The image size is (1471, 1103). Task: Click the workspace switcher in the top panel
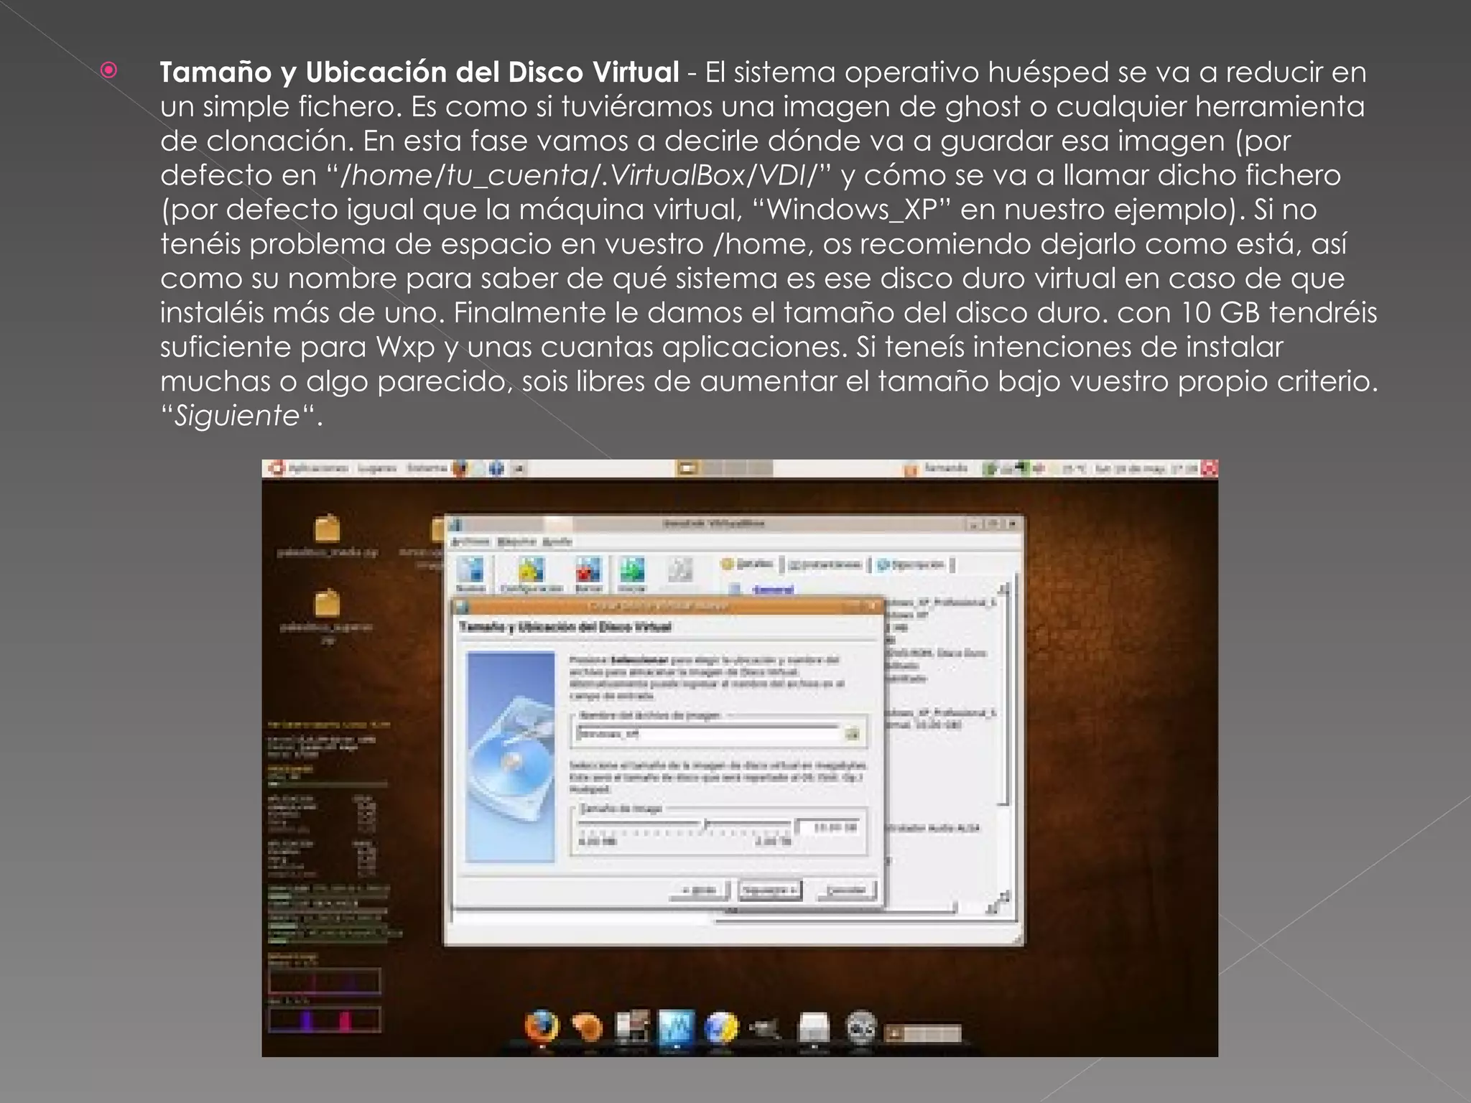tap(725, 468)
